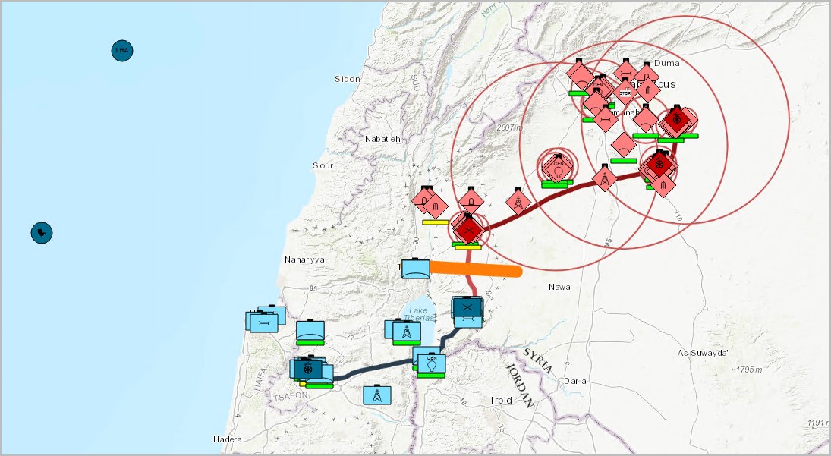The image size is (831, 456).
Task: Select the Dar'a city label
Action: [x=575, y=381]
